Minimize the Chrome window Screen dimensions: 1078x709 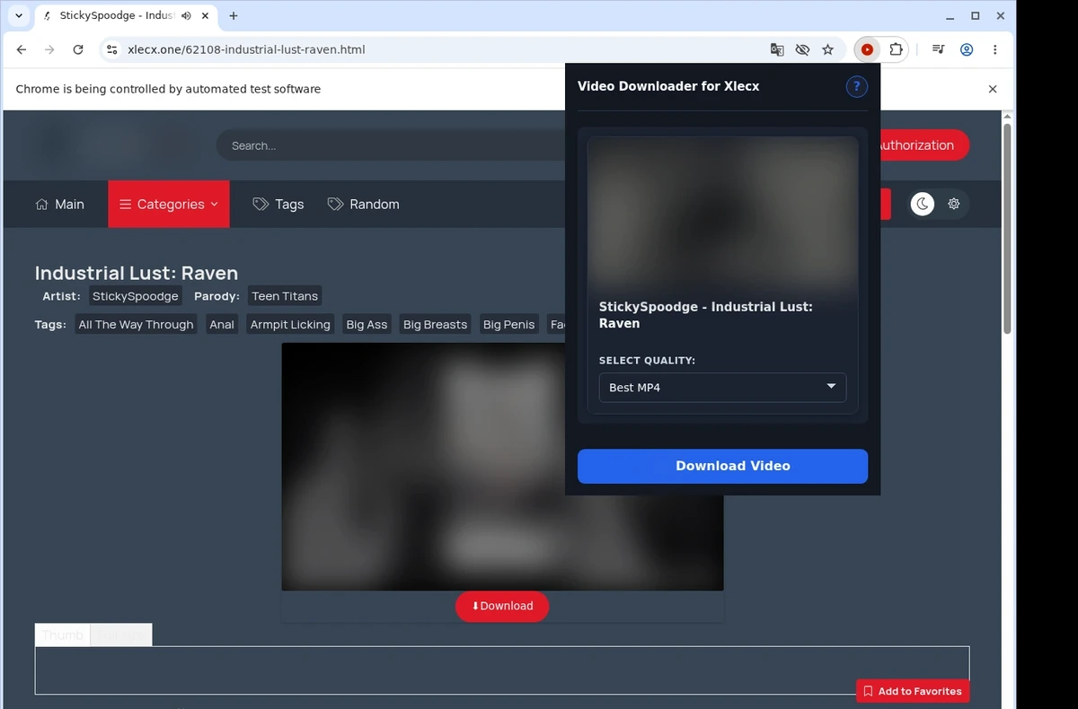(950, 16)
